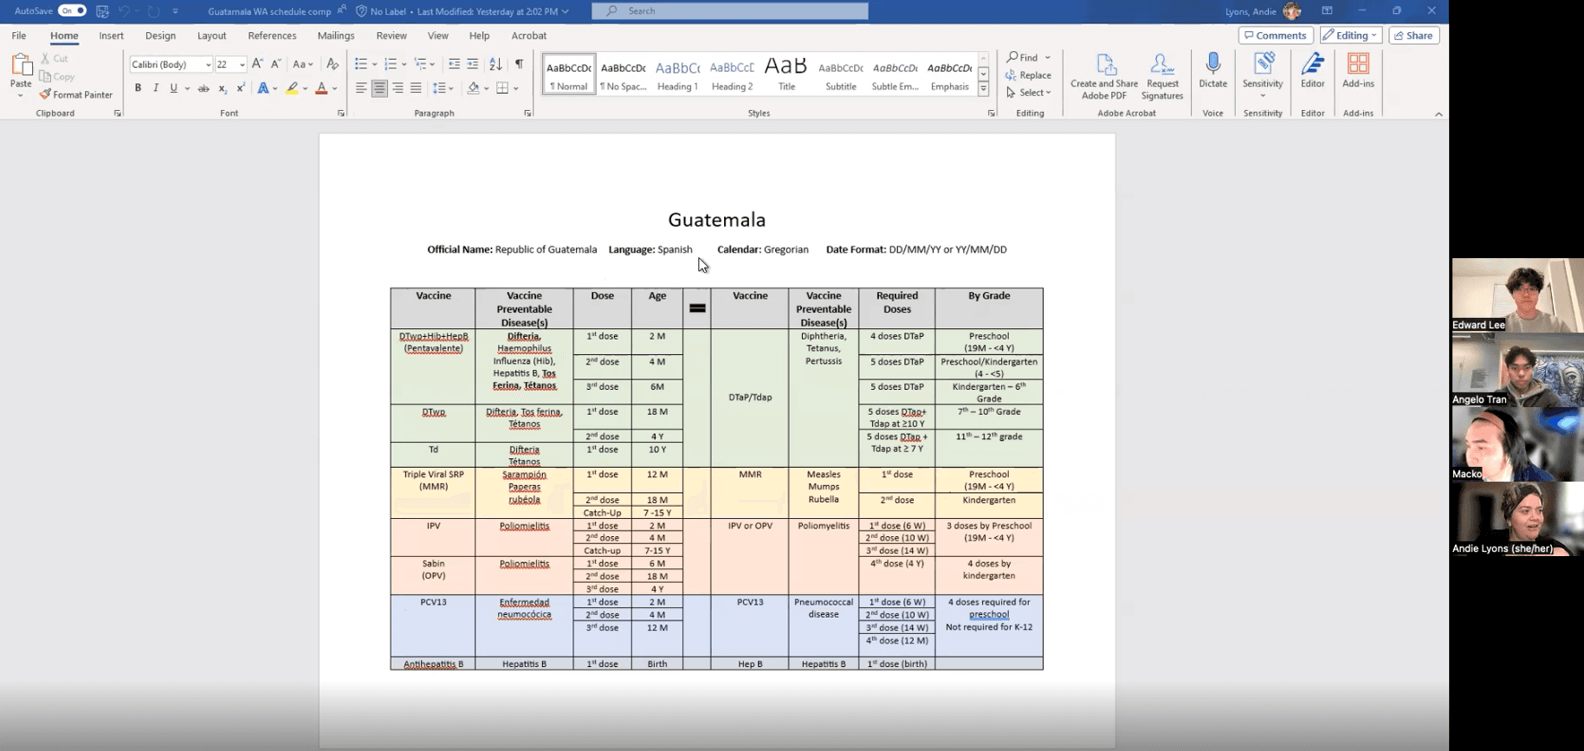Open Font dialog launcher
Viewport: 1584px width, 751px height.
coord(341,113)
